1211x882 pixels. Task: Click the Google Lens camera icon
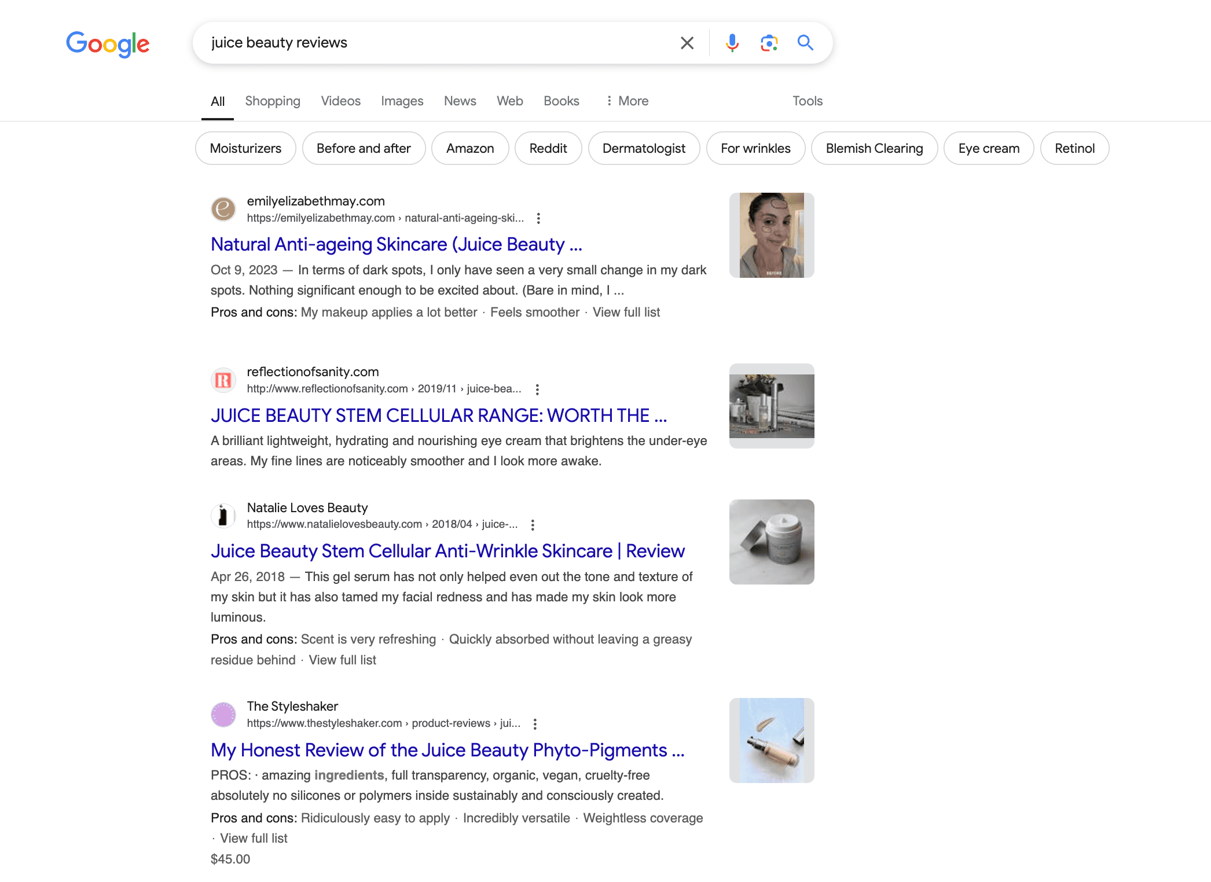coord(768,42)
